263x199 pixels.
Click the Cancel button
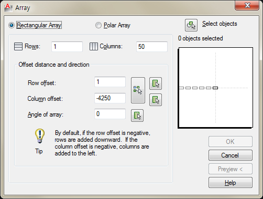pyautogui.click(x=231, y=155)
